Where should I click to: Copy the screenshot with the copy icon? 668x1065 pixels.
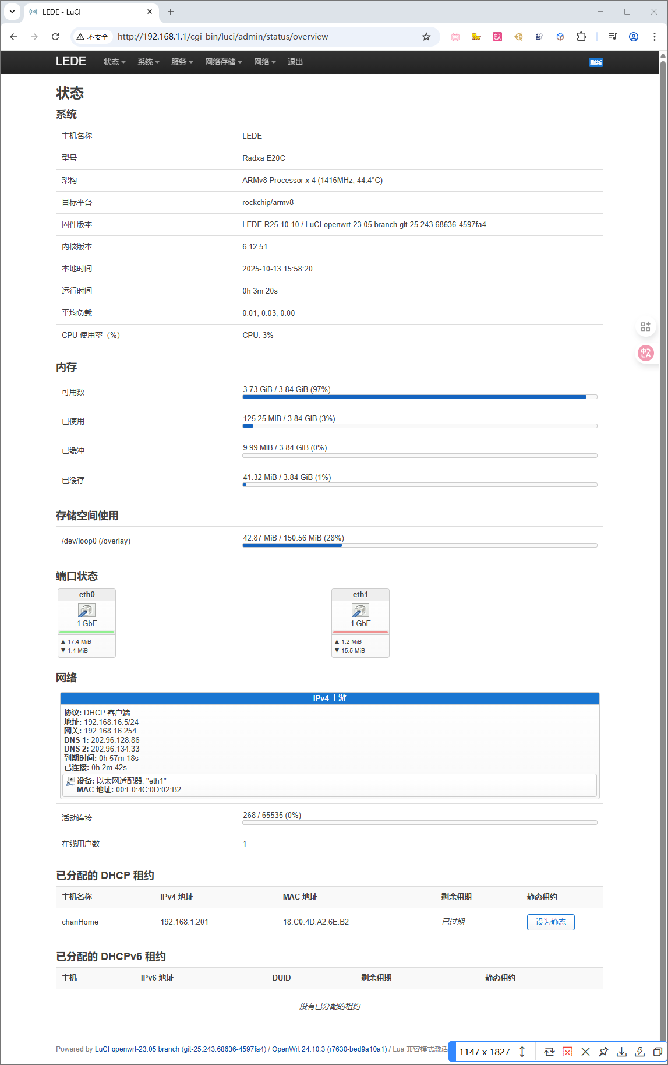click(x=658, y=1052)
